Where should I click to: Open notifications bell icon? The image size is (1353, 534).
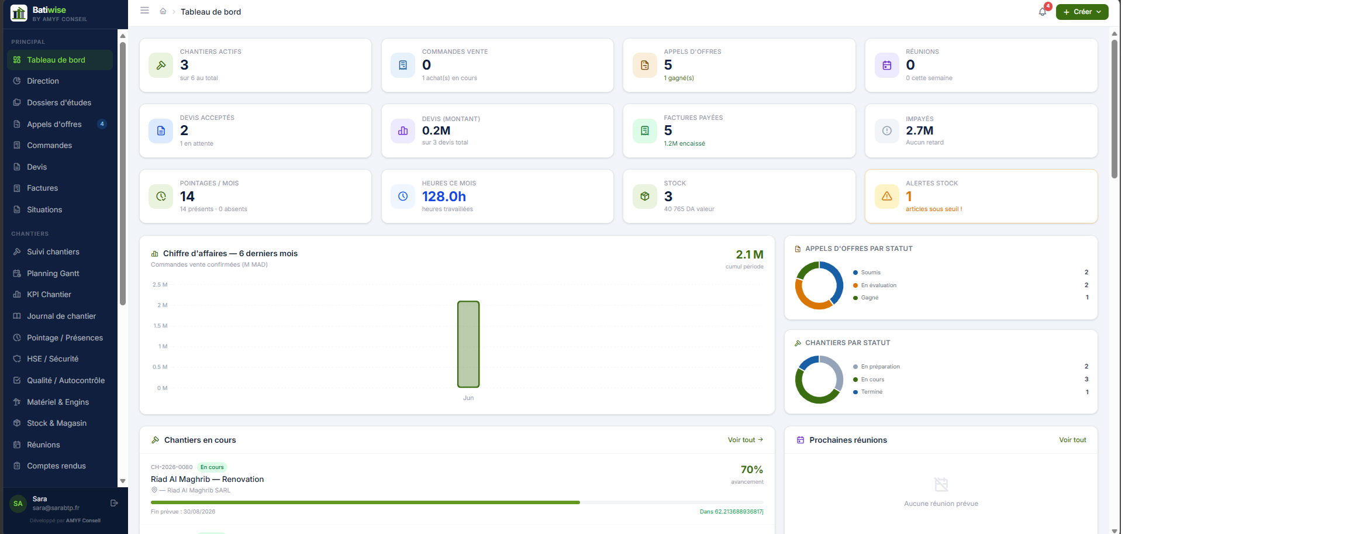(x=1043, y=12)
